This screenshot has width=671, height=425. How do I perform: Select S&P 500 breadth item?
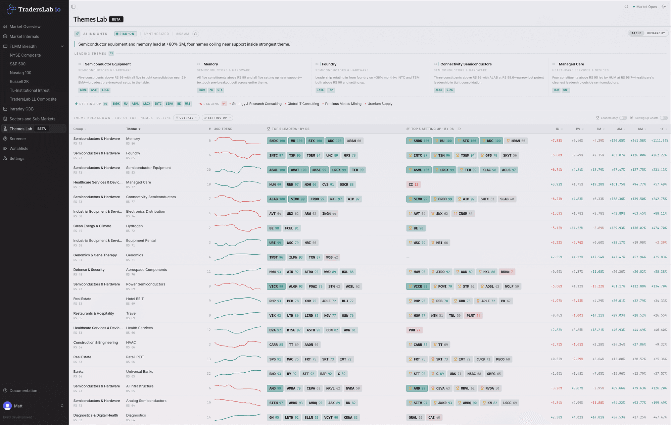click(x=17, y=64)
